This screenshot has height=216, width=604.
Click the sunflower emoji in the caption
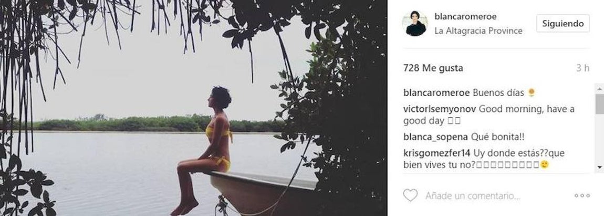[x=532, y=93]
